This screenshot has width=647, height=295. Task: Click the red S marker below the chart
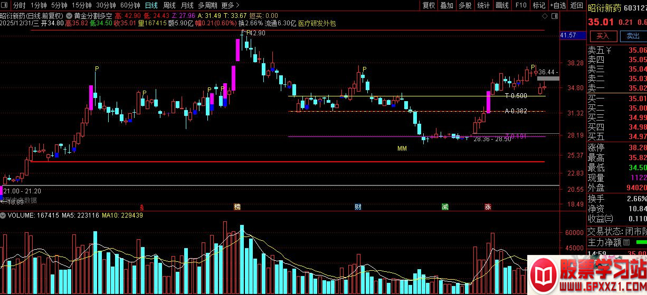(x=141, y=207)
